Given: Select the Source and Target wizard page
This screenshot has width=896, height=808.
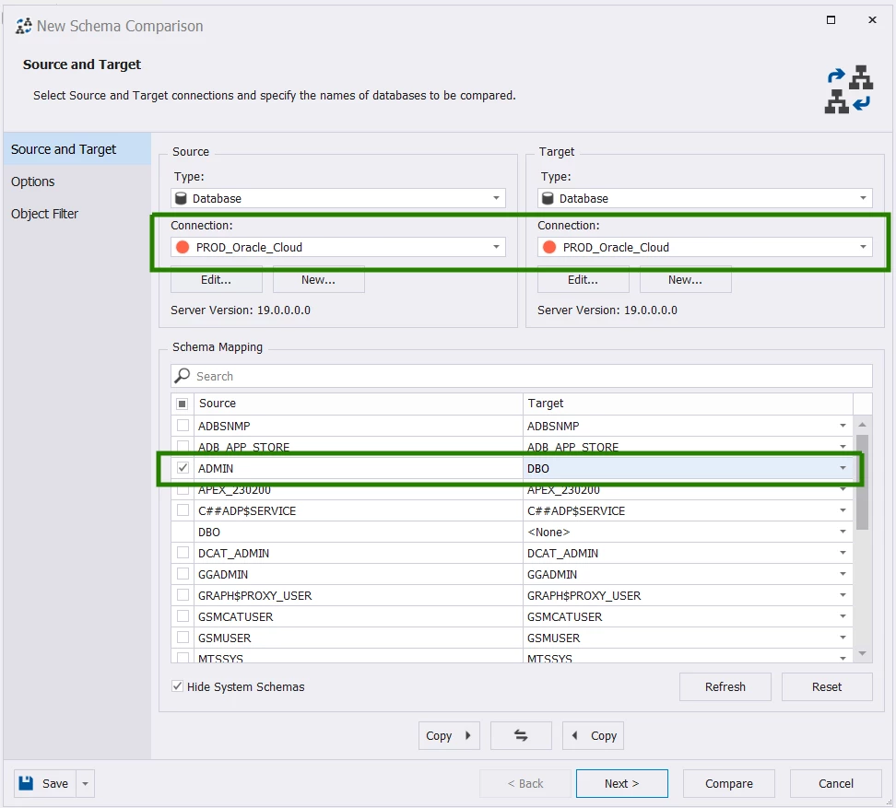Looking at the screenshot, I should [x=77, y=149].
